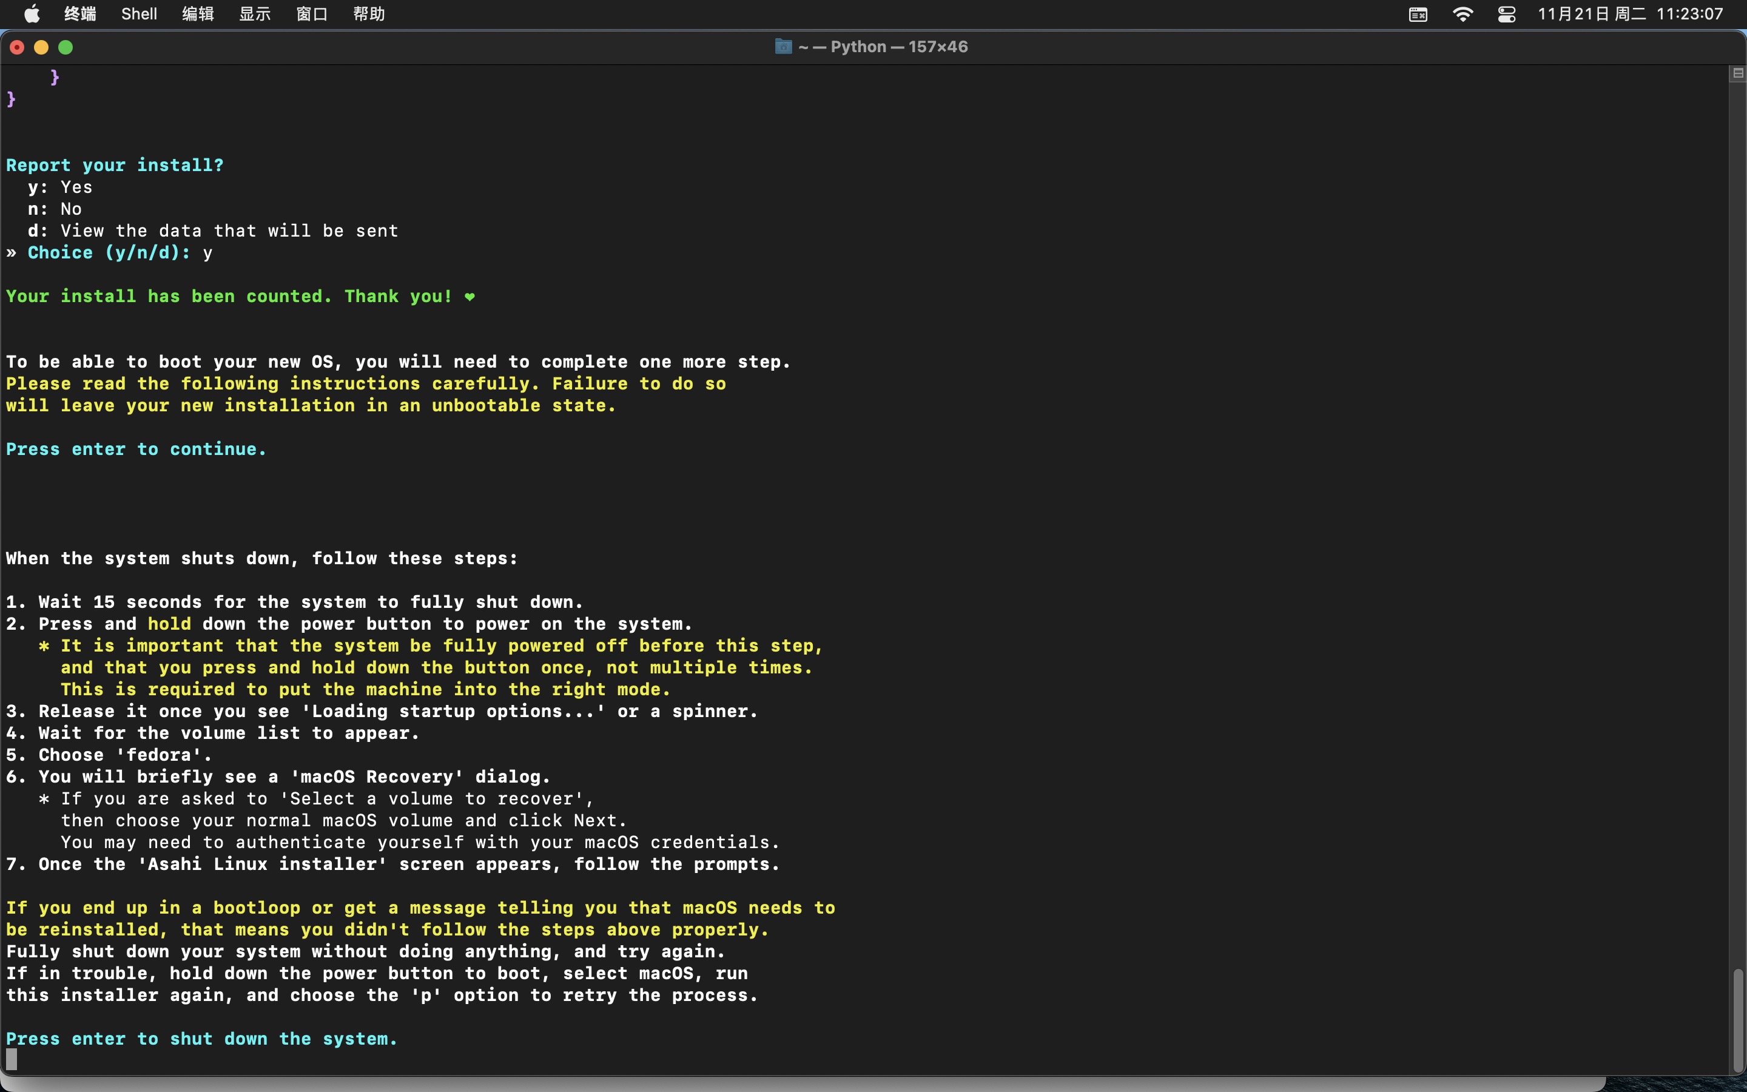Click step 7 'Asahi Linux installer' line
This screenshot has width=1747, height=1092.
(x=394, y=864)
